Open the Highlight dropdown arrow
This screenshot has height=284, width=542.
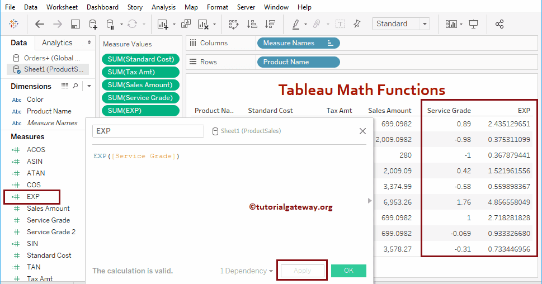coord(305,24)
